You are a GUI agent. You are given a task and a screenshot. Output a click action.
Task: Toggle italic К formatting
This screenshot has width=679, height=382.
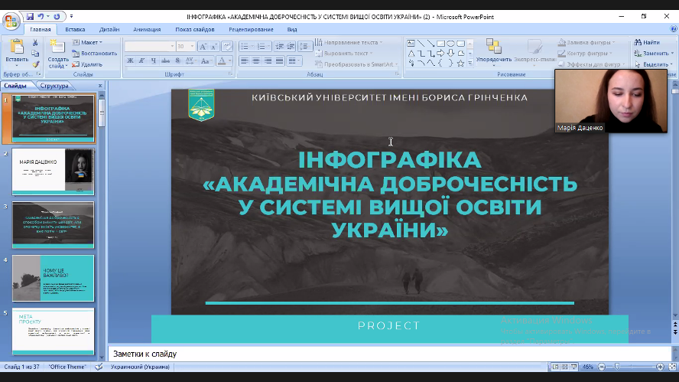tap(141, 61)
